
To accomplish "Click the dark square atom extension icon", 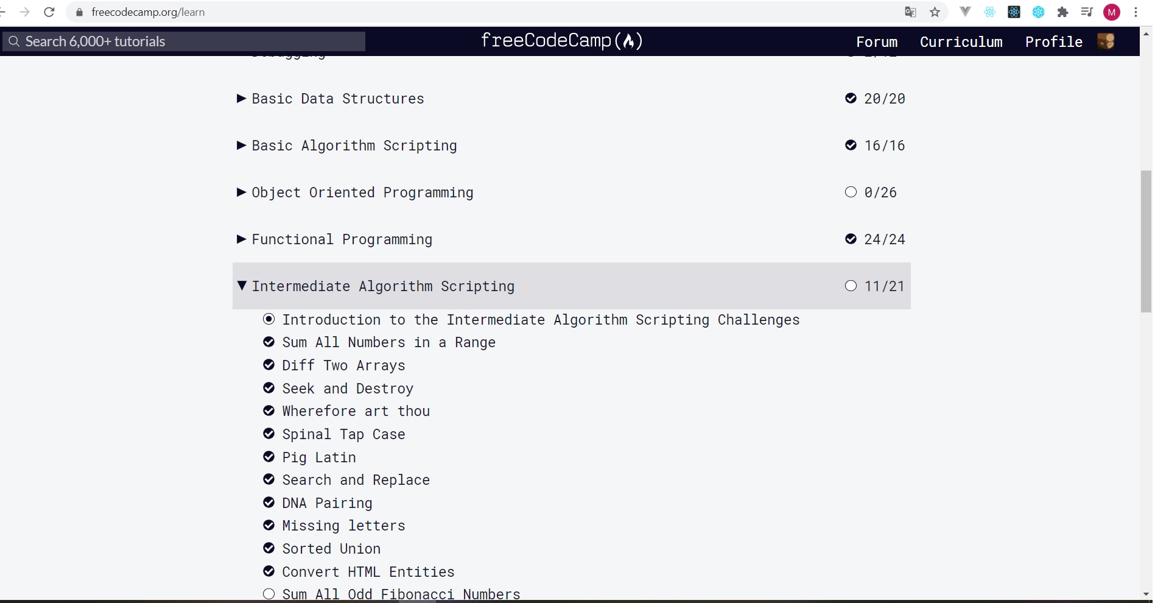I will pyautogui.click(x=1014, y=12).
